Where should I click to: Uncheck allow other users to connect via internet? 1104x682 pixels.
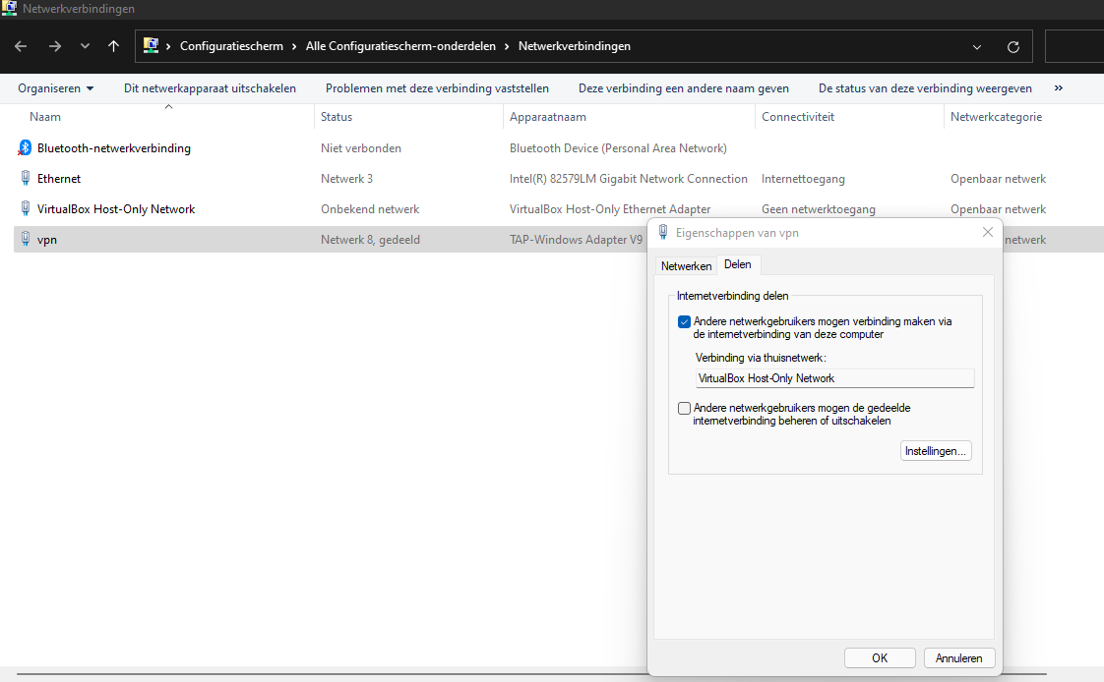(x=684, y=322)
